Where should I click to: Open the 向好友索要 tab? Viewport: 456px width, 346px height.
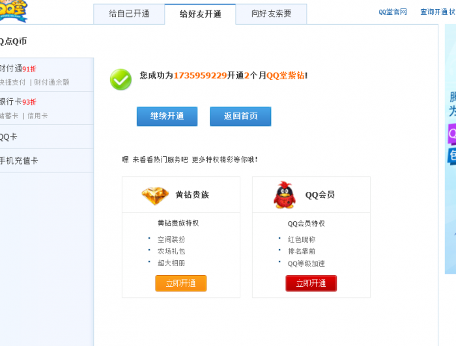pyautogui.click(x=272, y=14)
